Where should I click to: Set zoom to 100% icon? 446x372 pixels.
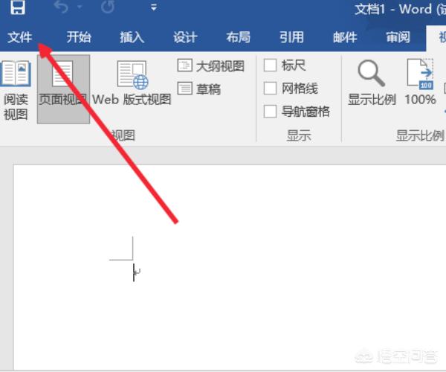[x=421, y=83]
